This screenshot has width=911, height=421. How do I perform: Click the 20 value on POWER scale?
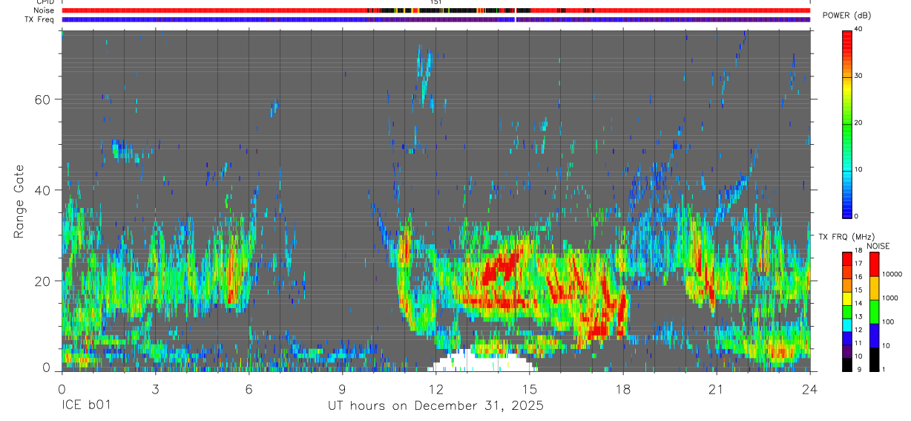pos(858,123)
